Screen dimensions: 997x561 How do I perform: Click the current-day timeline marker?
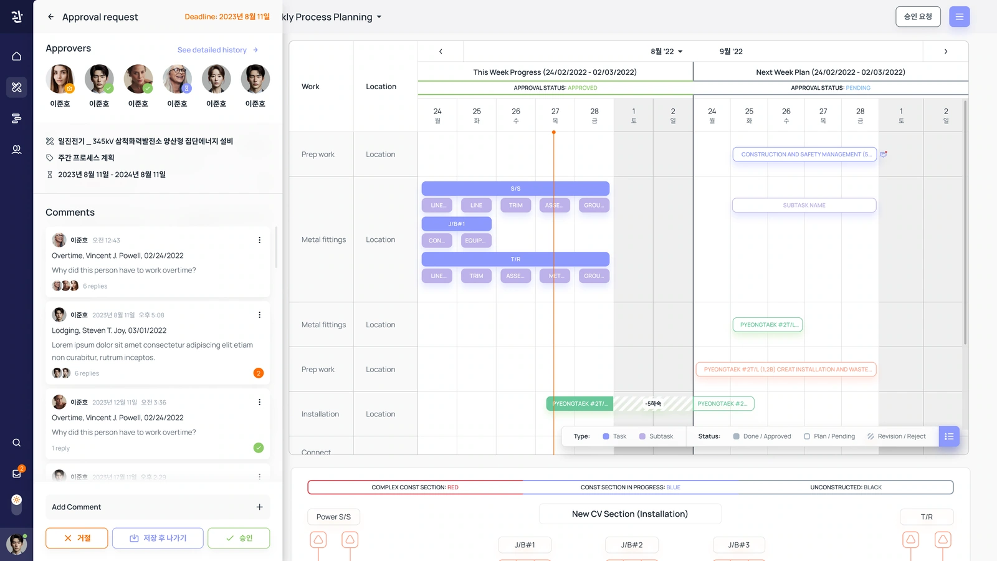click(553, 132)
